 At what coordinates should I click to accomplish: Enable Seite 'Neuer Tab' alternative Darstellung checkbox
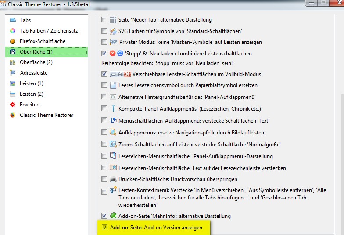click(104, 19)
